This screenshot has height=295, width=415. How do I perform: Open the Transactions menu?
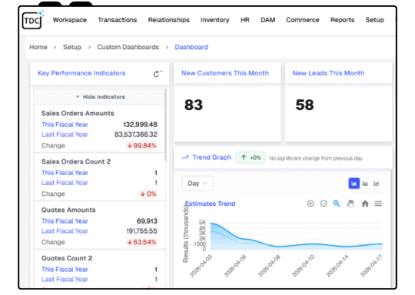pyautogui.click(x=118, y=20)
